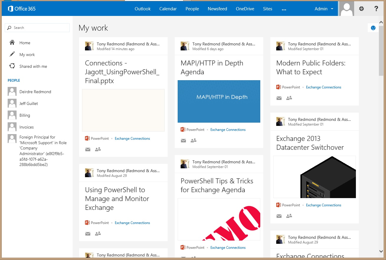The height and width of the screenshot is (260, 386).
Task: Expand the Admin dropdown menu
Action: pos(324,9)
